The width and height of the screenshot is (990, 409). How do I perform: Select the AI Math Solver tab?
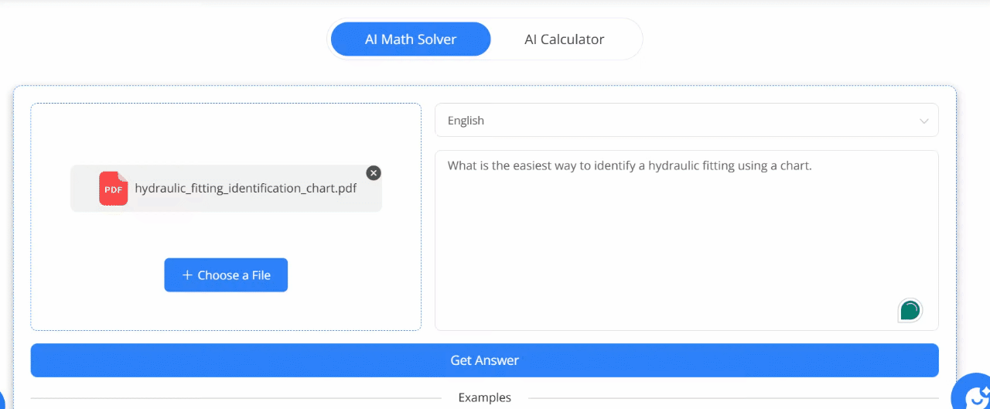point(411,39)
